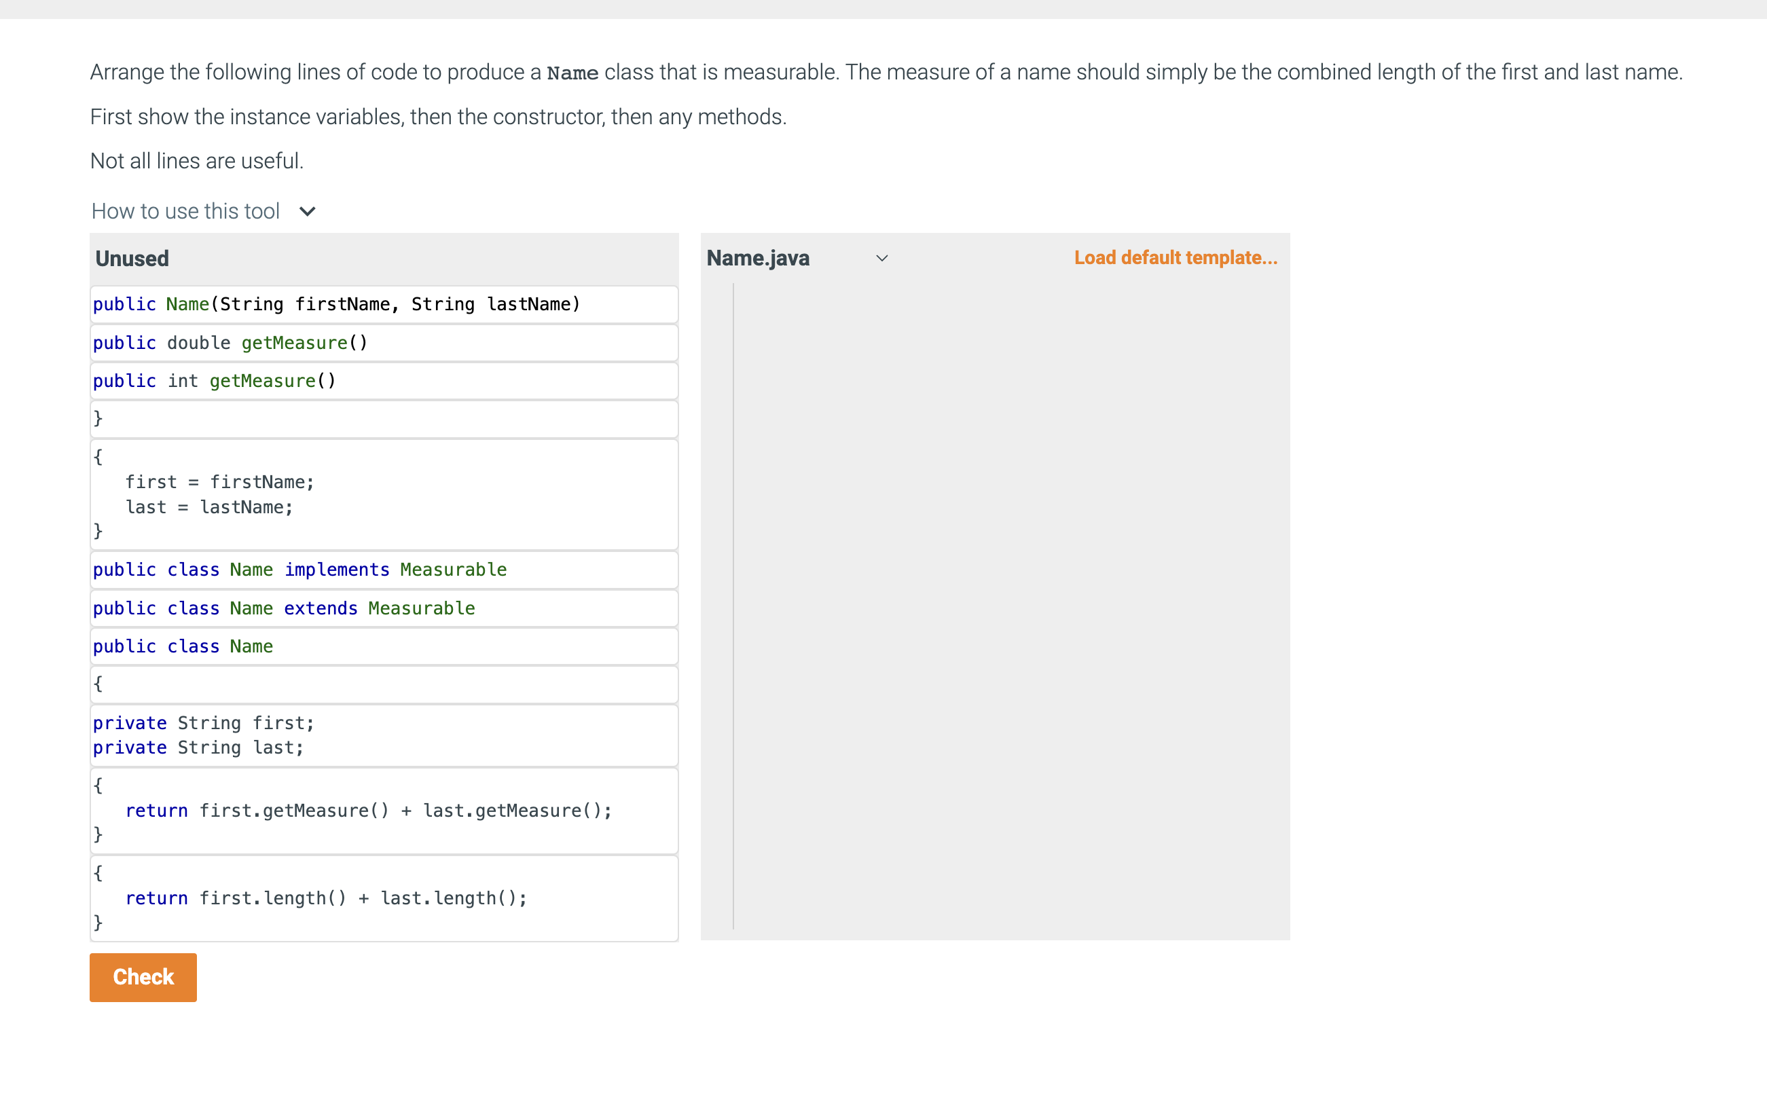Screen dimensions: 1767x1108
Task: Open the Name.java file dropdown
Action: [882, 258]
